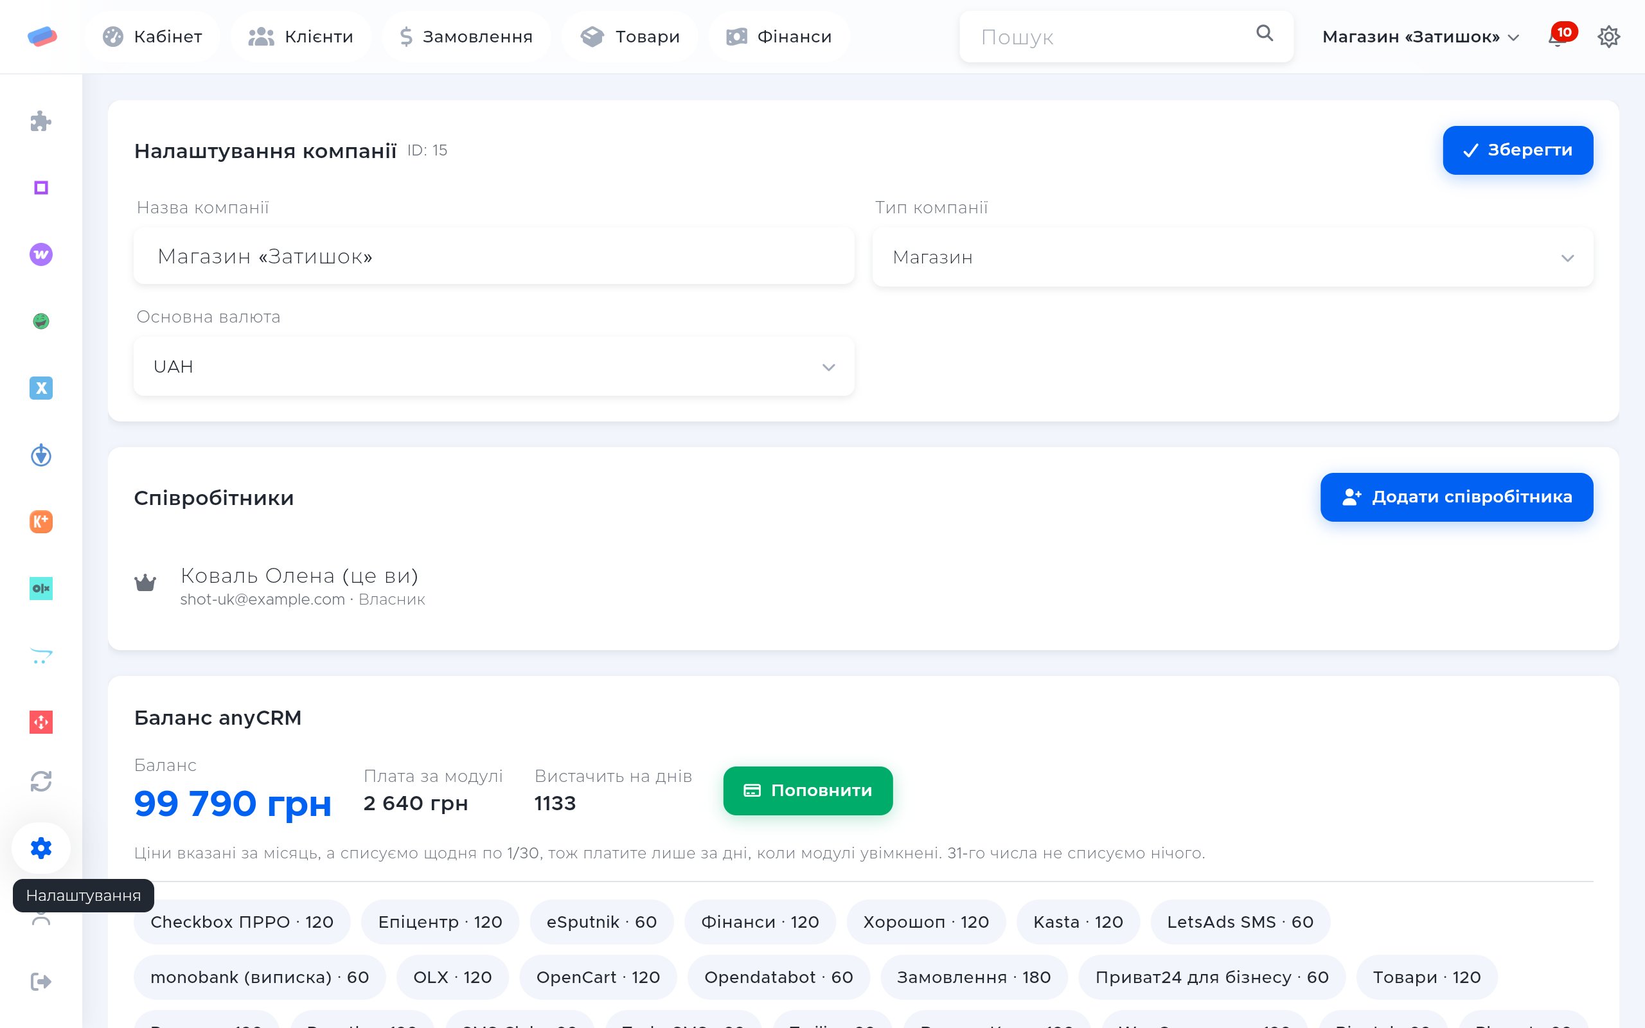This screenshot has height=1028, width=1645.
Task: Open the blue X sidebar integration
Action: pos(40,387)
